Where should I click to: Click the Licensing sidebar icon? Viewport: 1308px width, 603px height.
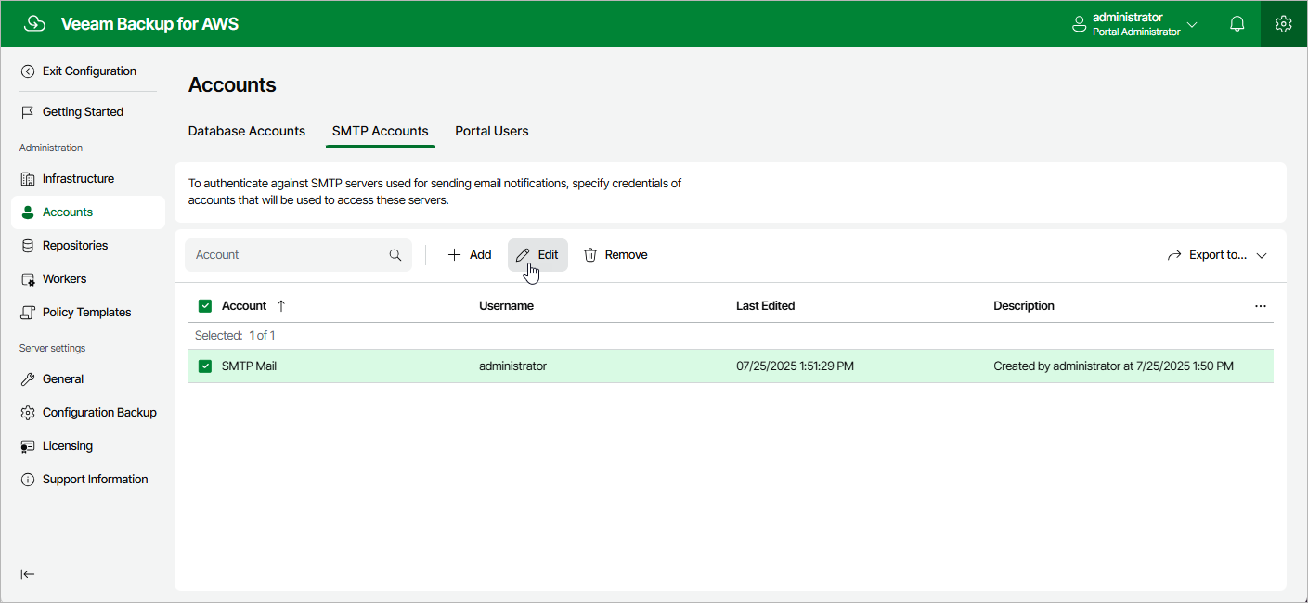point(28,446)
